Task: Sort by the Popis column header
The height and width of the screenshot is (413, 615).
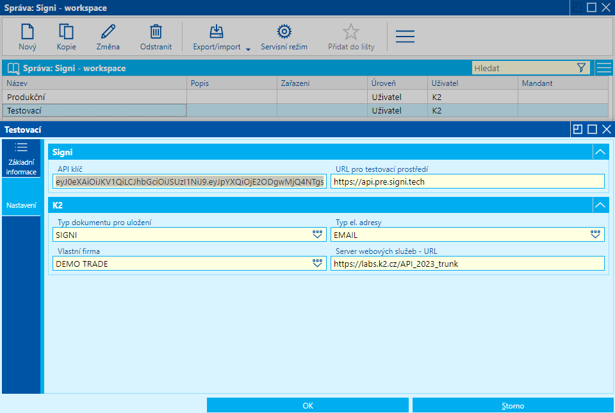Action: [x=232, y=83]
